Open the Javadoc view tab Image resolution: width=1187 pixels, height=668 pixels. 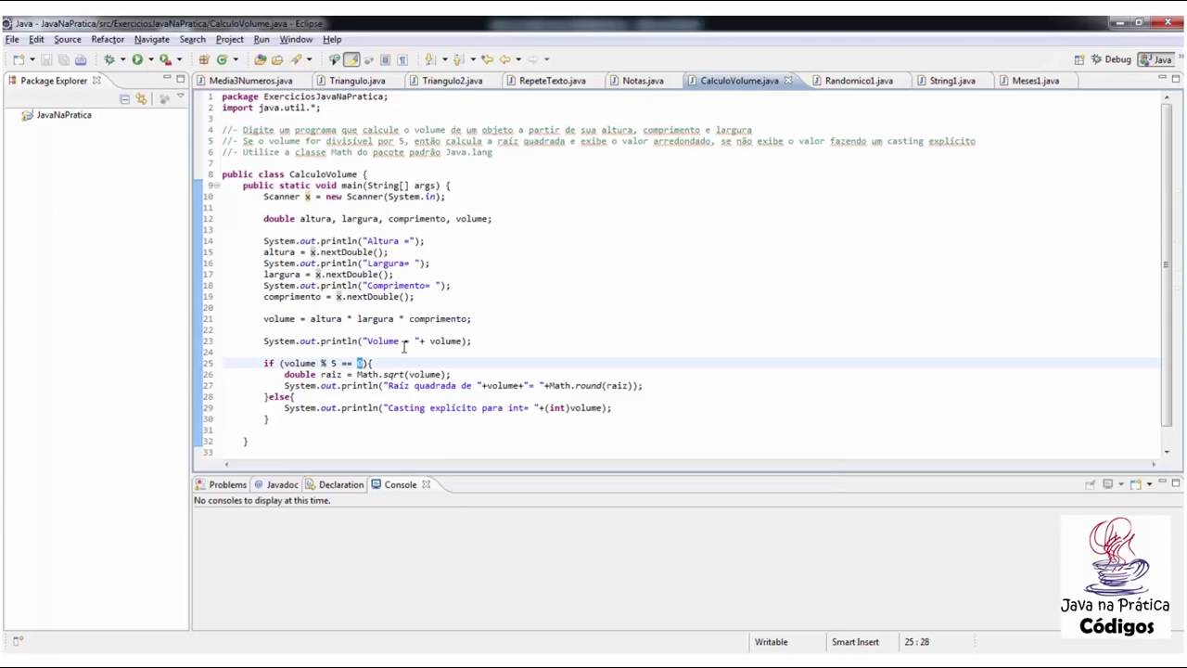(276, 484)
